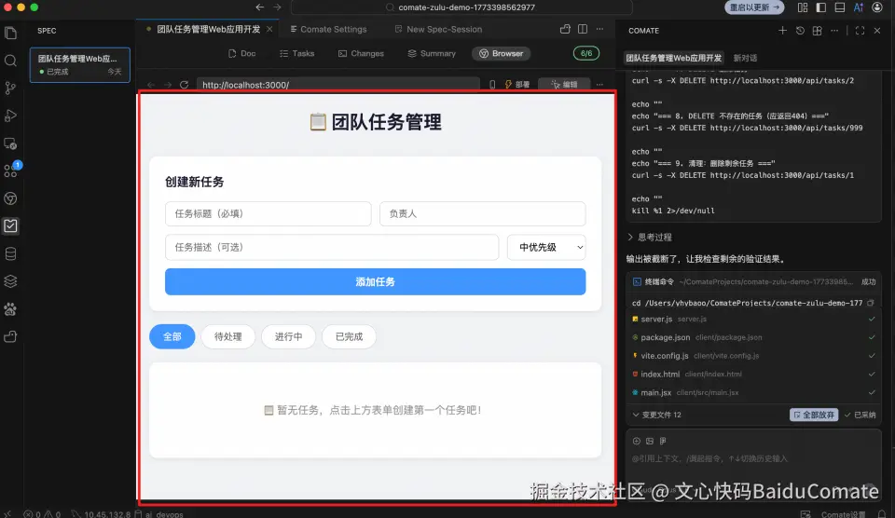The height and width of the screenshot is (518, 895).
Task: Open server.js in changed files list
Action: pyautogui.click(x=753, y=319)
